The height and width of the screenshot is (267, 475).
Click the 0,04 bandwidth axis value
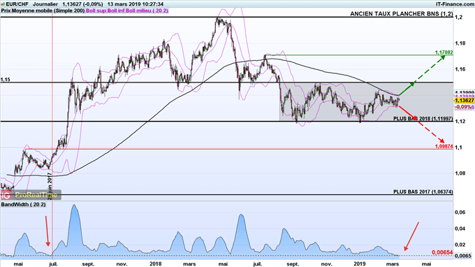(460, 229)
